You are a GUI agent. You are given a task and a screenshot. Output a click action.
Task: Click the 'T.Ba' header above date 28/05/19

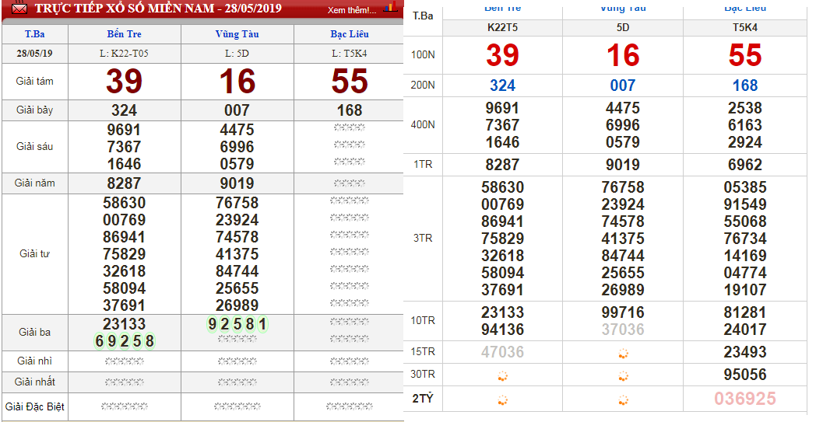pyautogui.click(x=34, y=34)
